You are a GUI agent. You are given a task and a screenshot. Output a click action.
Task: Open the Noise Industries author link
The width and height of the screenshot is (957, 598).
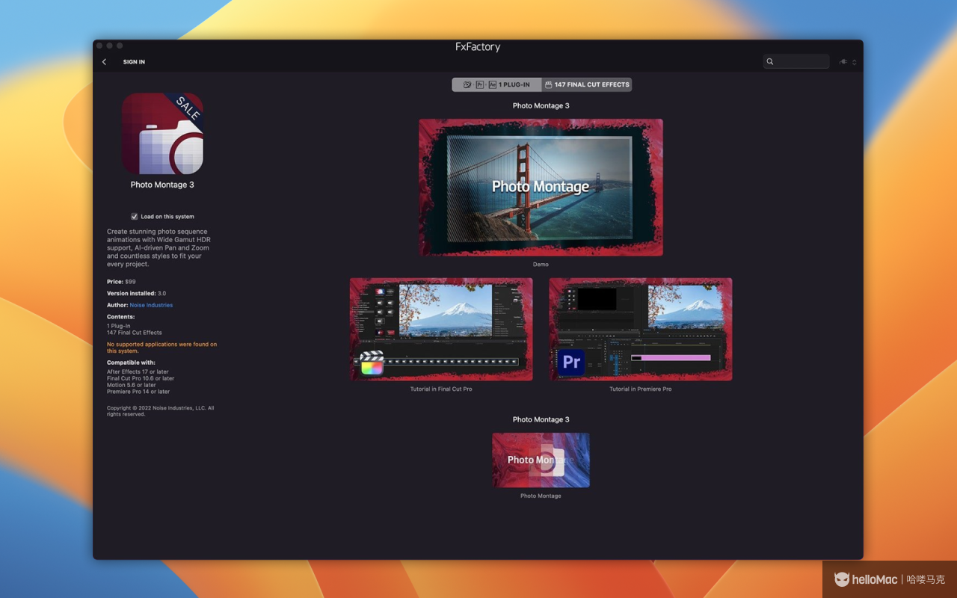pyautogui.click(x=151, y=305)
